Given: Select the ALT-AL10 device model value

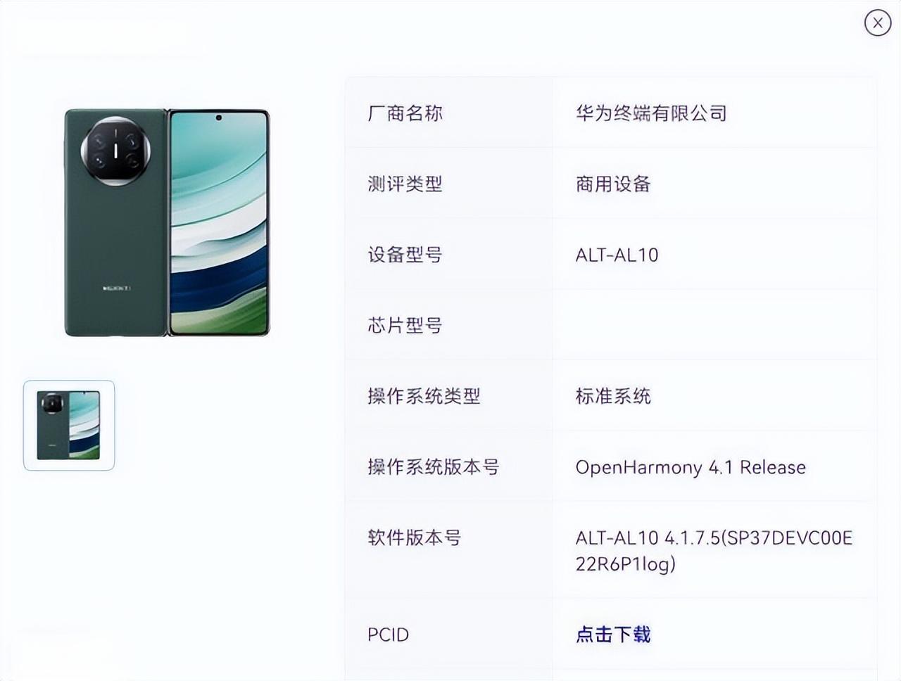Looking at the screenshot, I should 617,255.
